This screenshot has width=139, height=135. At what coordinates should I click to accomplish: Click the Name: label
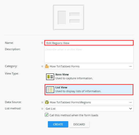[9, 43]
